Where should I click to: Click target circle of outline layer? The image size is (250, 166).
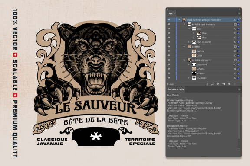pos(235,51)
